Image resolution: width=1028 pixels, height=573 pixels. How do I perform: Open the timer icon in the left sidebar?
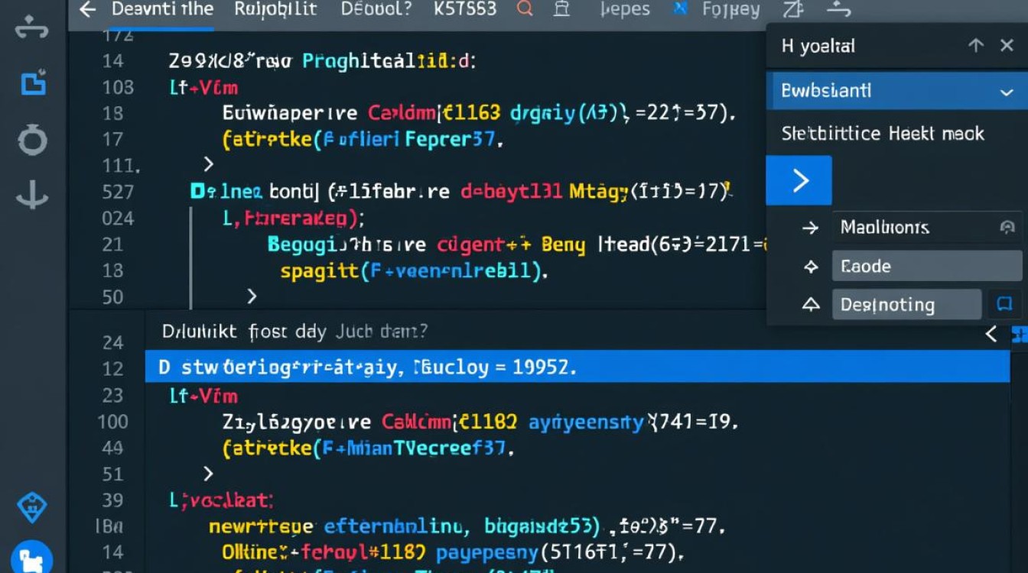[x=31, y=141]
